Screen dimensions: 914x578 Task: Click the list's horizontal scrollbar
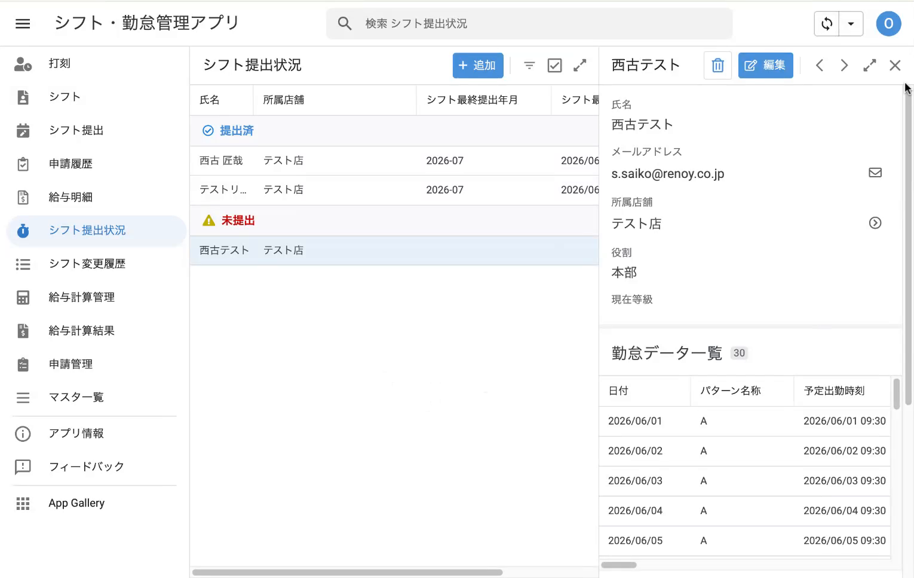[347, 573]
